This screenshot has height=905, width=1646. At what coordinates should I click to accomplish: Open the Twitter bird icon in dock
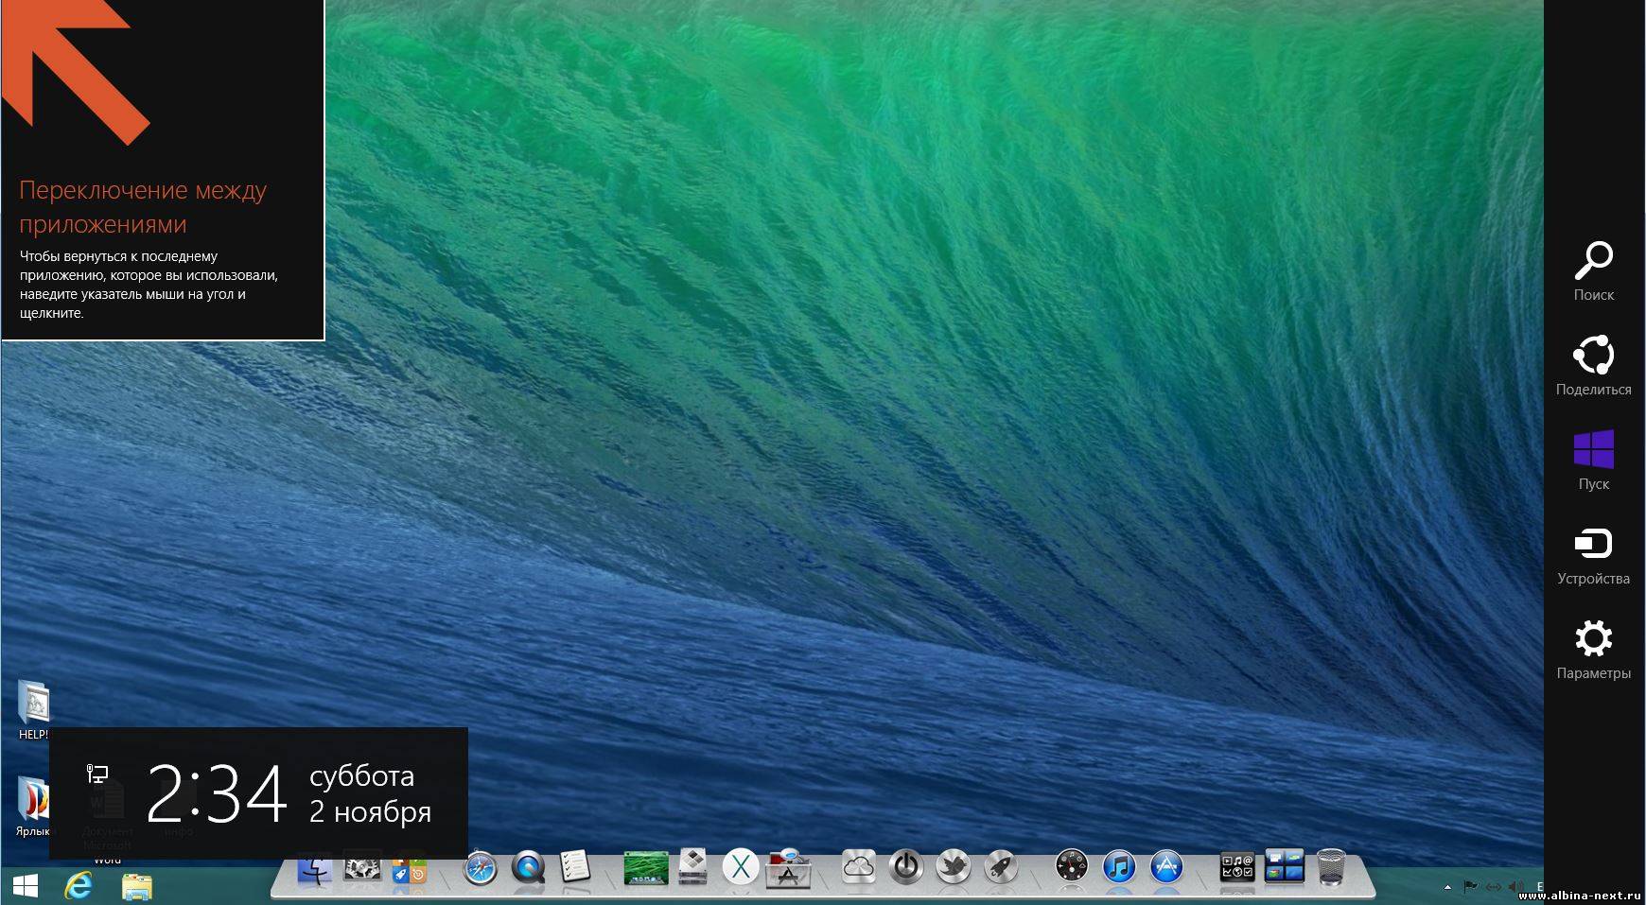pos(954,867)
